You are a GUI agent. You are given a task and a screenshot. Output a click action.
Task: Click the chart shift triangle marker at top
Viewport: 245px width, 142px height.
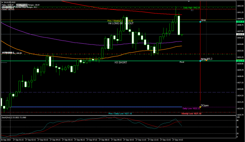click(189, 2)
